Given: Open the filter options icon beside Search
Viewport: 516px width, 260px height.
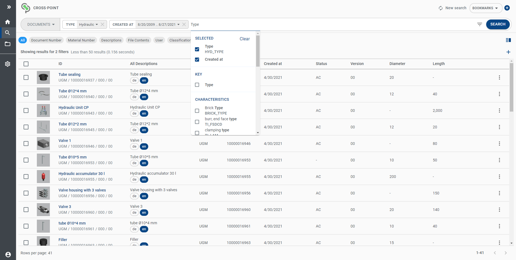Looking at the screenshot, I should coord(480,24).
